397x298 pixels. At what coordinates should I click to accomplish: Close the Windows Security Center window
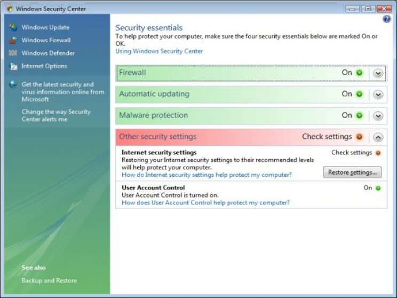point(384,9)
